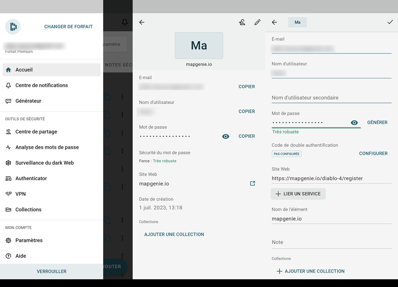
Task: Click Très robuste strength text in detail view
Action: coord(165,161)
